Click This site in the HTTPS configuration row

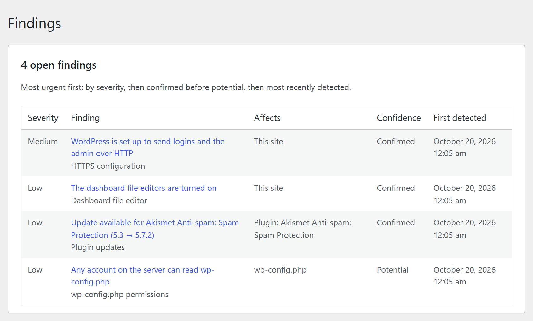[268, 141]
